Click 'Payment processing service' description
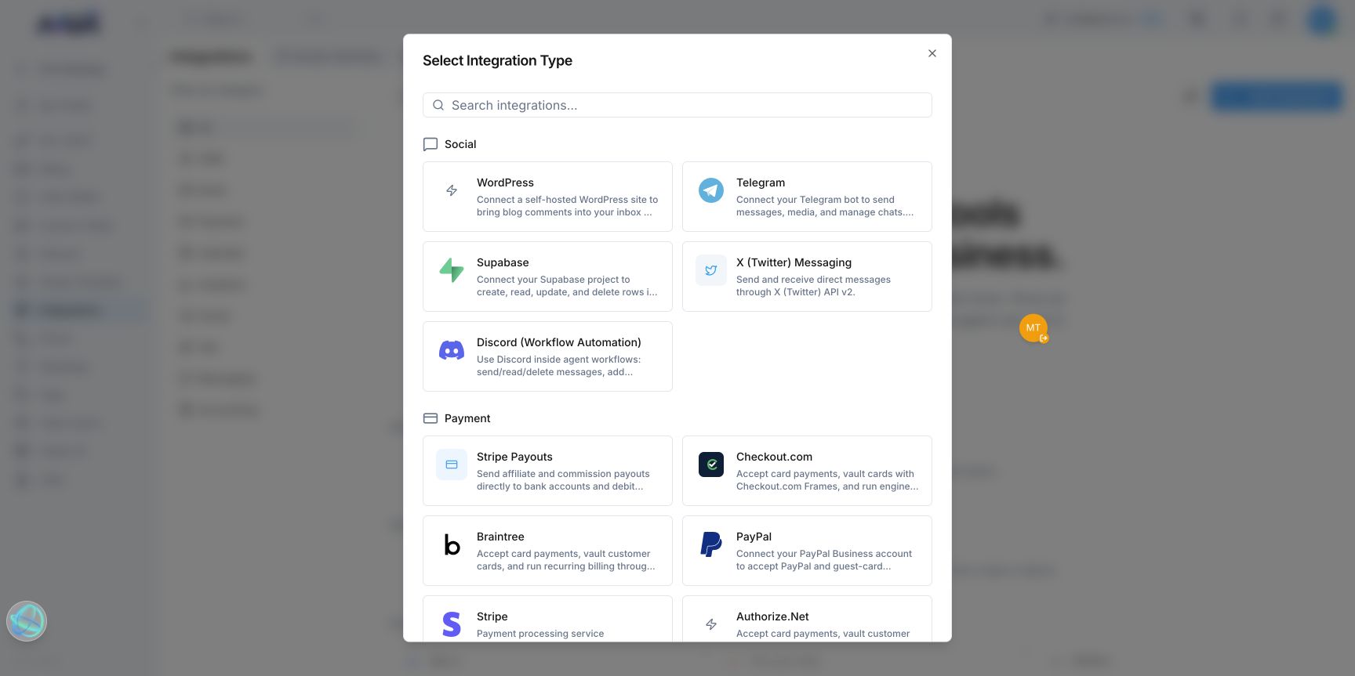 [540, 634]
